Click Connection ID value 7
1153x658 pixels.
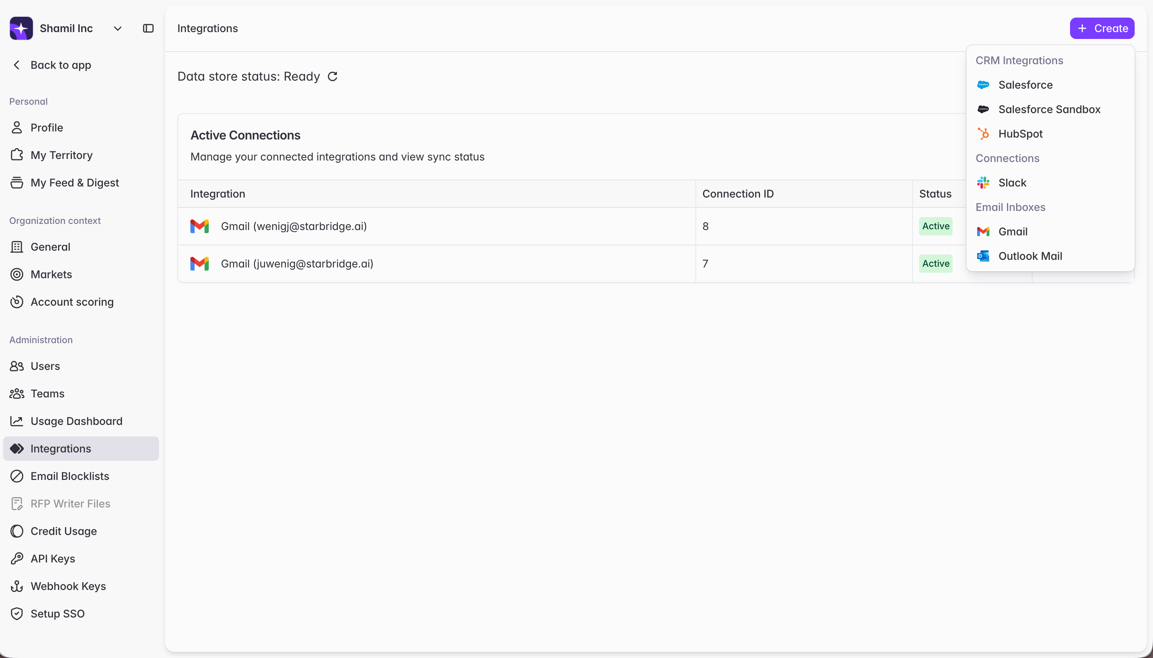tap(705, 264)
